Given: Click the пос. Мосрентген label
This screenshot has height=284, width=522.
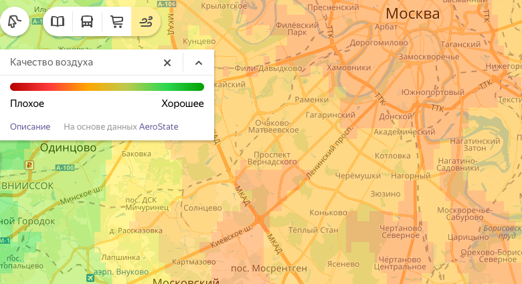Looking at the screenshot, I should (269, 269).
